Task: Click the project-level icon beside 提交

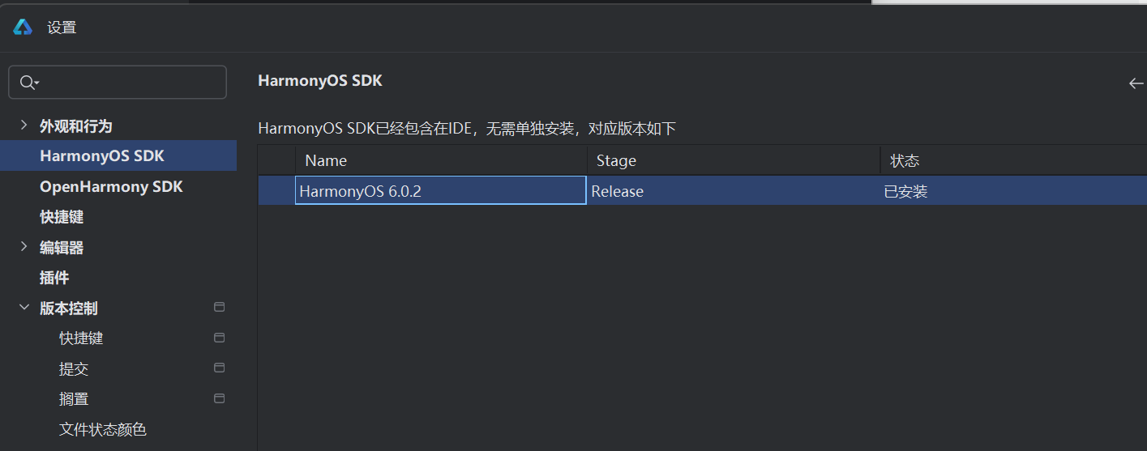Action: [x=219, y=368]
